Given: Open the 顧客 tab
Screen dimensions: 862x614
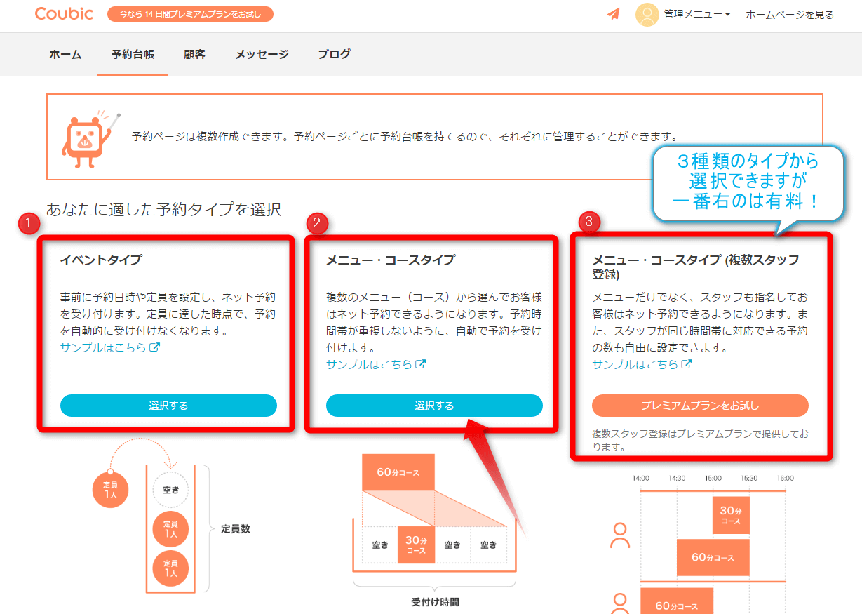Looking at the screenshot, I should (x=194, y=54).
